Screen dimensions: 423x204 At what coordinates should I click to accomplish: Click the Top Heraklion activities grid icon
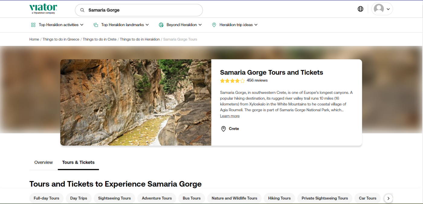tap(33, 25)
